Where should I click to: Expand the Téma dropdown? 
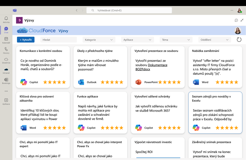tap(176, 40)
